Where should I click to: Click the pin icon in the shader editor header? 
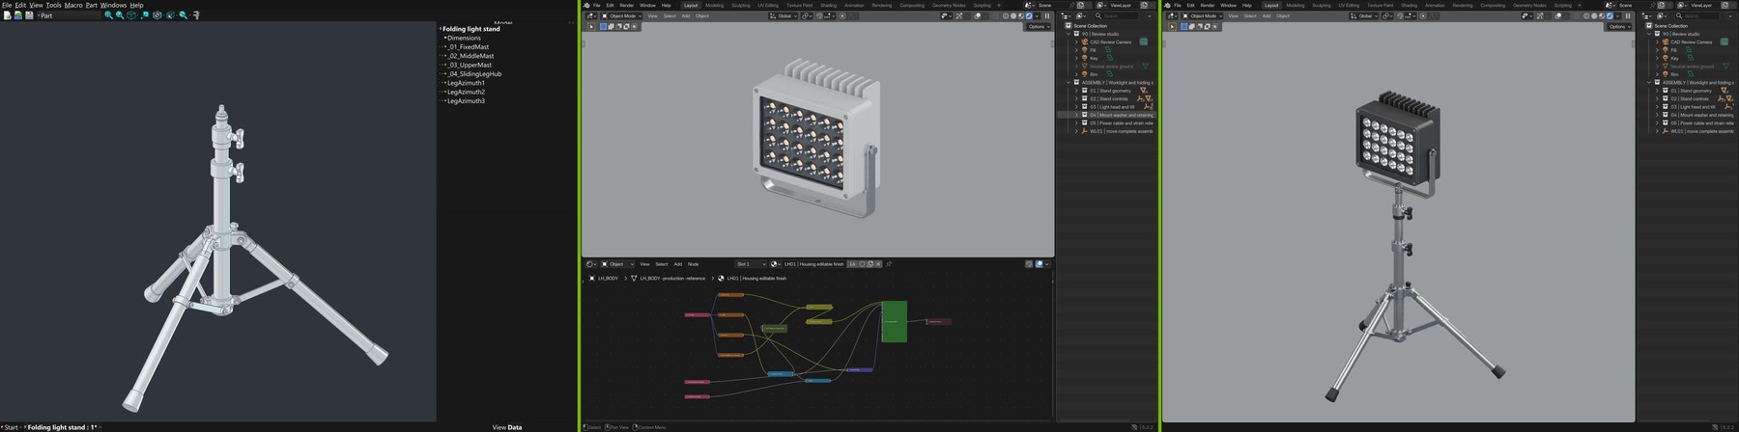pyautogui.click(x=889, y=263)
